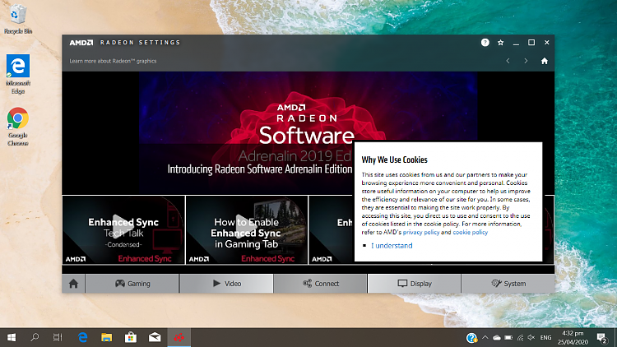Click the home icon in the top bar
The width and height of the screenshot is (617, 347).
pyautogui.click(x=545, y=61)
